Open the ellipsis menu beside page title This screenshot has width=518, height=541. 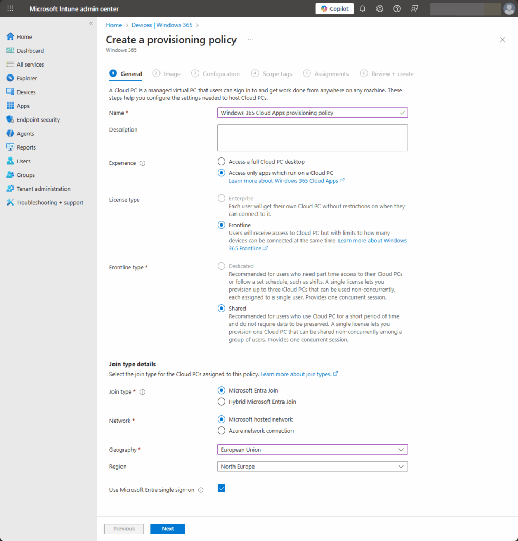pyautogui.click(x=250, y=40)
